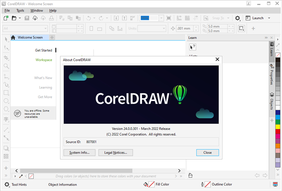The width and height of the screenshot is (282, 191).
Task: Select the Crop tool in the toolbox
Action: 6,57
